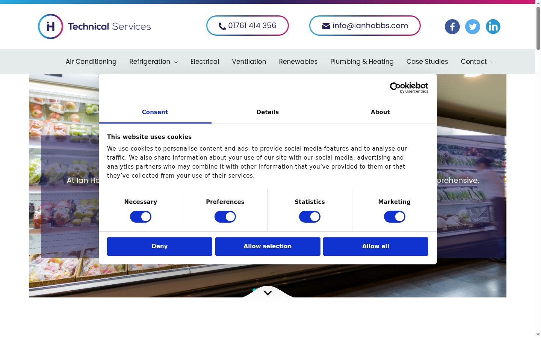Switch to the Consent tab
The height and width of the screenshot is (338, 541).
(155, 112)
